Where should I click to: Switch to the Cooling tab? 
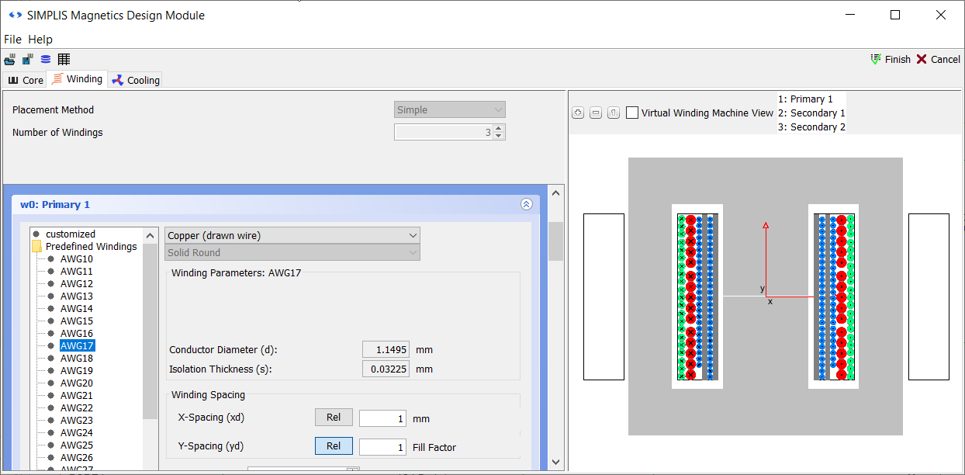click(x=136, y=80)
